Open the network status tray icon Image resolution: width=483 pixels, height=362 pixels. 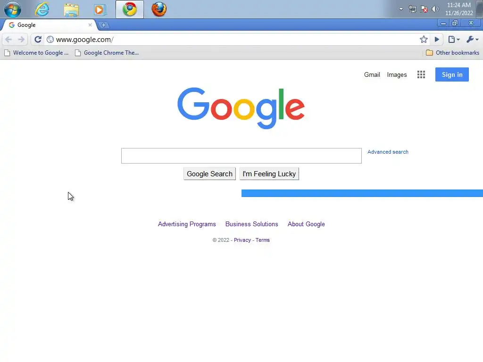(412, 9)
